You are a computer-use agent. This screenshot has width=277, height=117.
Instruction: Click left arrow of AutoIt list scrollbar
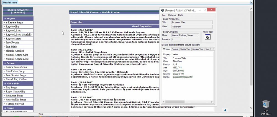tap(164, 102)
